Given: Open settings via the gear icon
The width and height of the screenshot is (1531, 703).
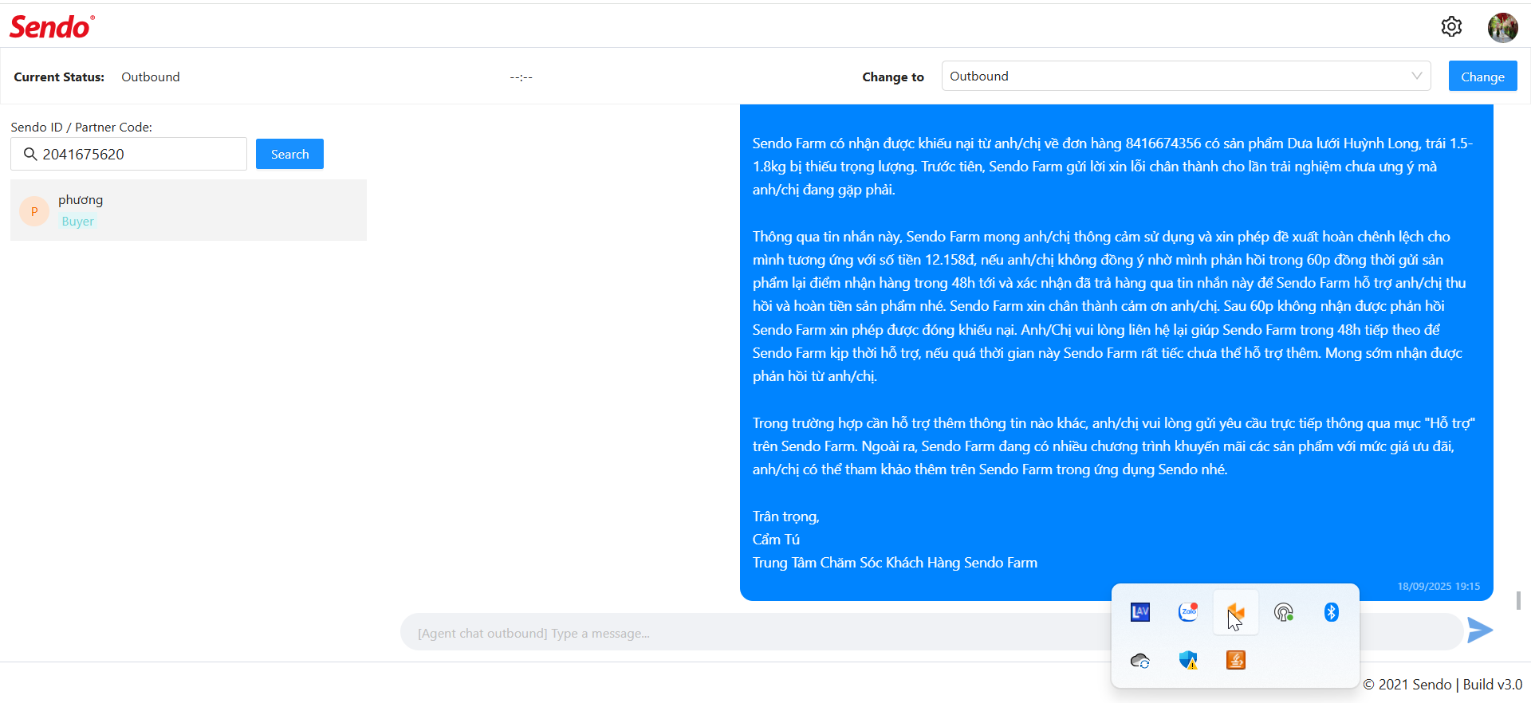Looking at the screenshot, I should click(1451, 27).
